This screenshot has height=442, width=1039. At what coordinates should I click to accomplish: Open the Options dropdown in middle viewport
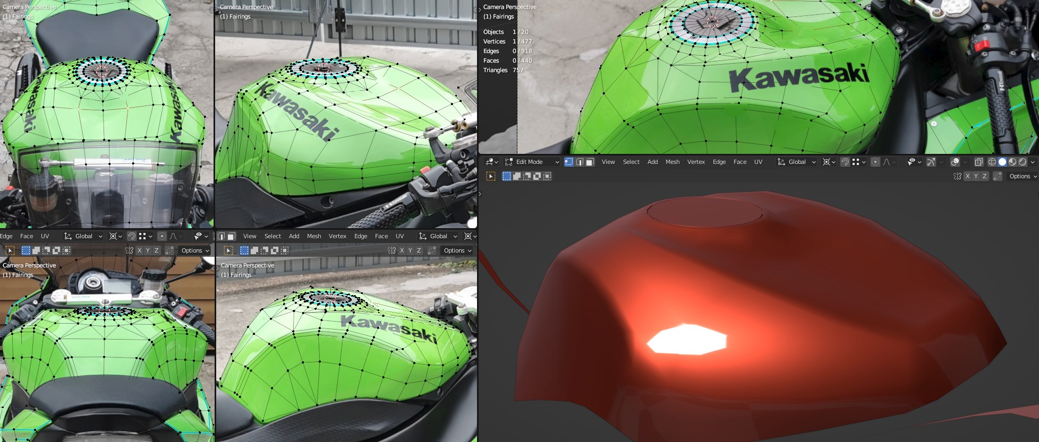[x=456, y=250]
